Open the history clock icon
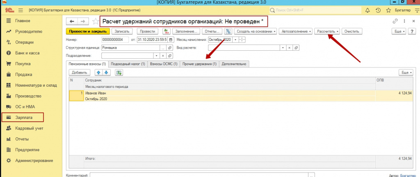Screen dimensions: 420x177 [x=378, y=10]
